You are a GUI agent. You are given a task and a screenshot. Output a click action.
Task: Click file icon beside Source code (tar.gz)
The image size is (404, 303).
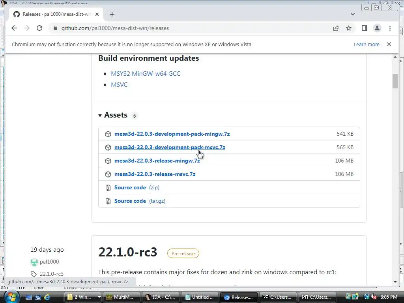(x=108, y=201)
